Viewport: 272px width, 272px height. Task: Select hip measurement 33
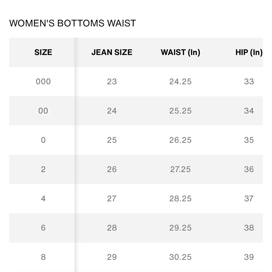[249, 82]
